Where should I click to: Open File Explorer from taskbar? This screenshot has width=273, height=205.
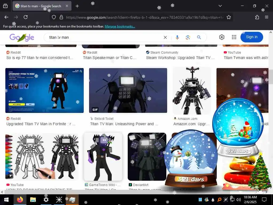(33, 200)
